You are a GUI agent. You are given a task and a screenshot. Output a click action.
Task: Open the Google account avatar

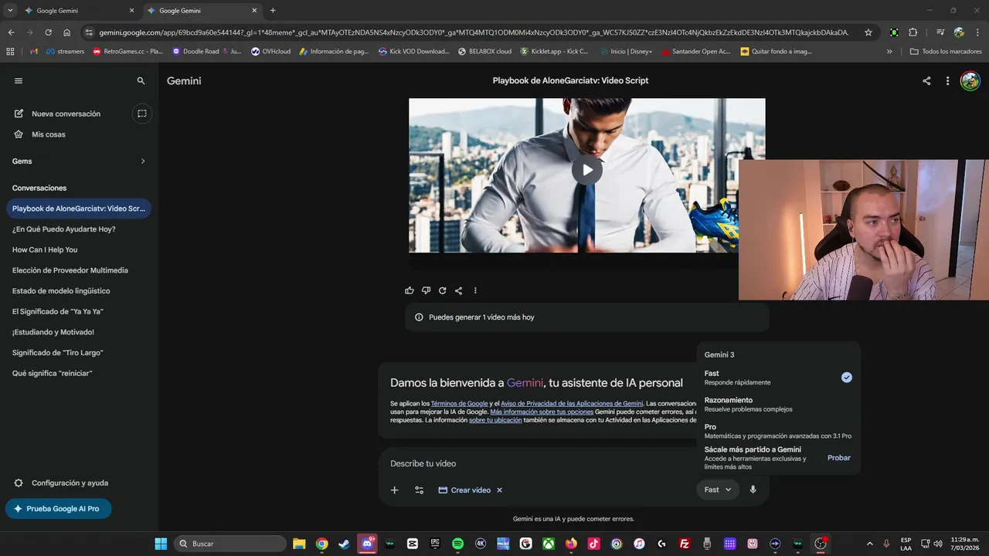(970, 80)
